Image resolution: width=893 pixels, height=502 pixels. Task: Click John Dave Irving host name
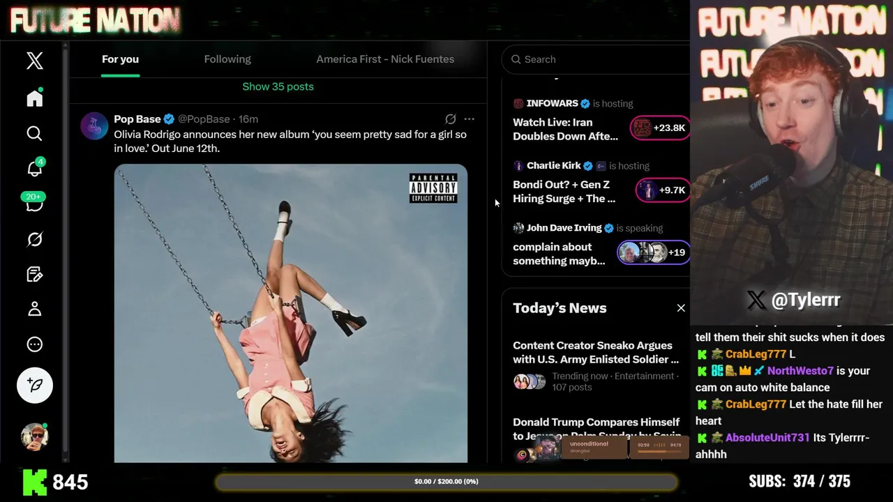tap(564, 228)
